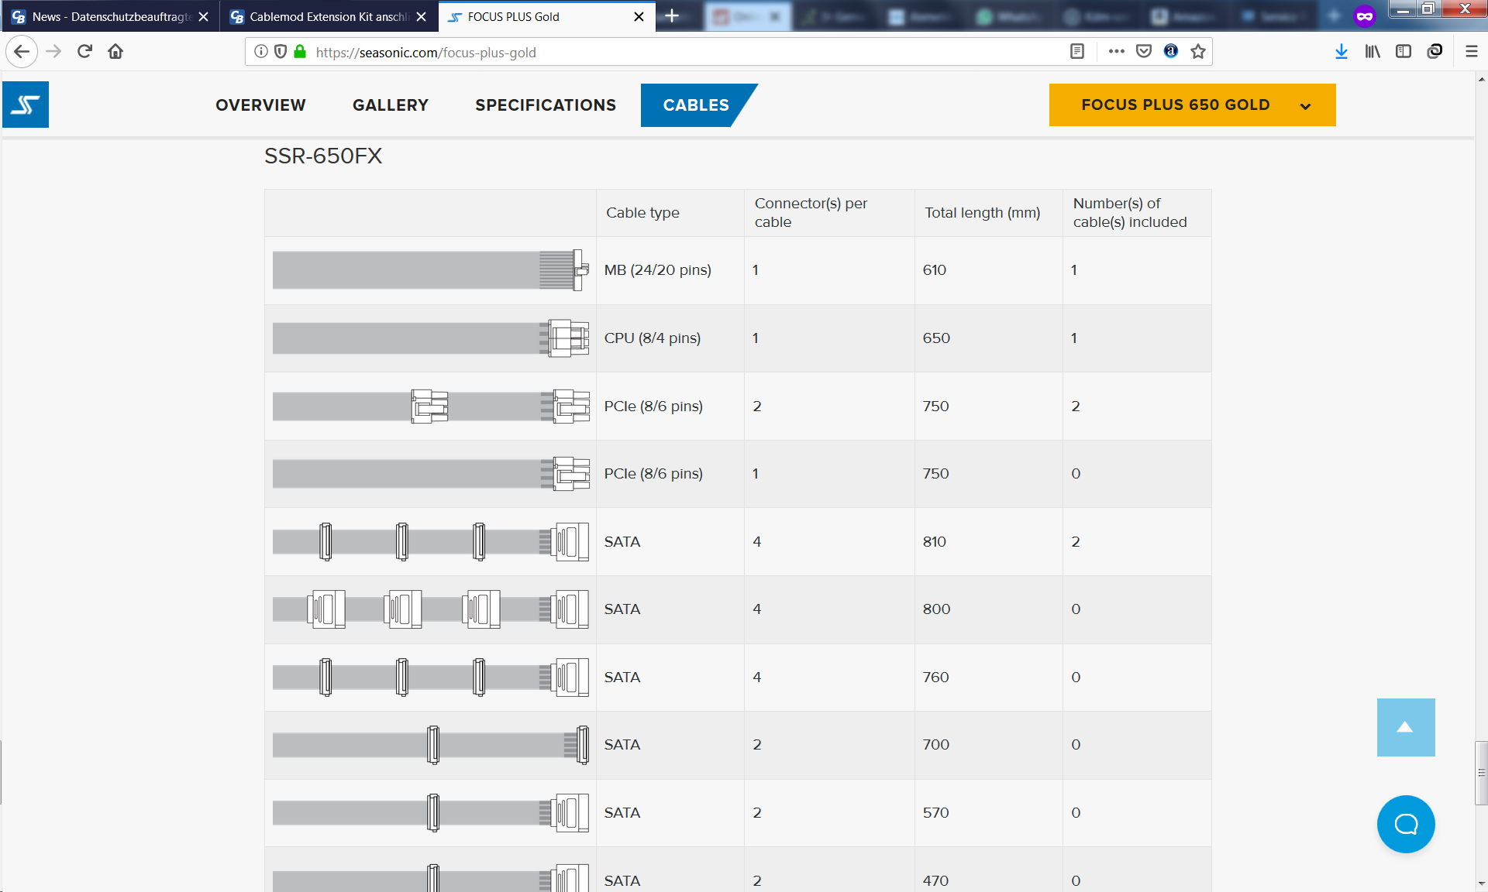Toggle the sidebar view icon
1488x892 pixels.
[x=1404, y=52]
